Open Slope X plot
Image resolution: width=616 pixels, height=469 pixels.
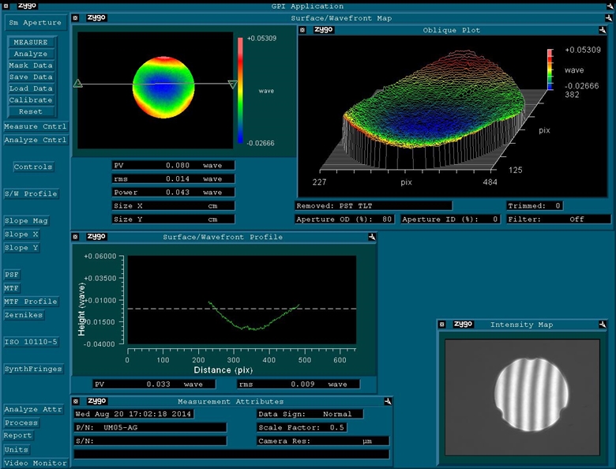tap(21, 234)
